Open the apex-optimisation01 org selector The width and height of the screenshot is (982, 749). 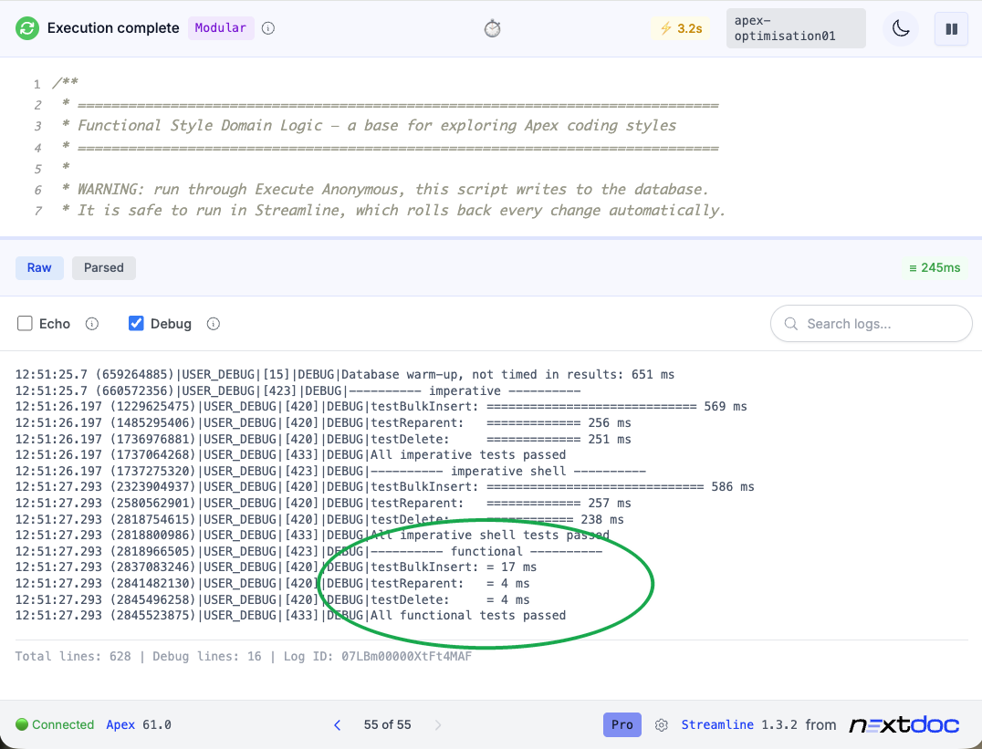(796, 28)
